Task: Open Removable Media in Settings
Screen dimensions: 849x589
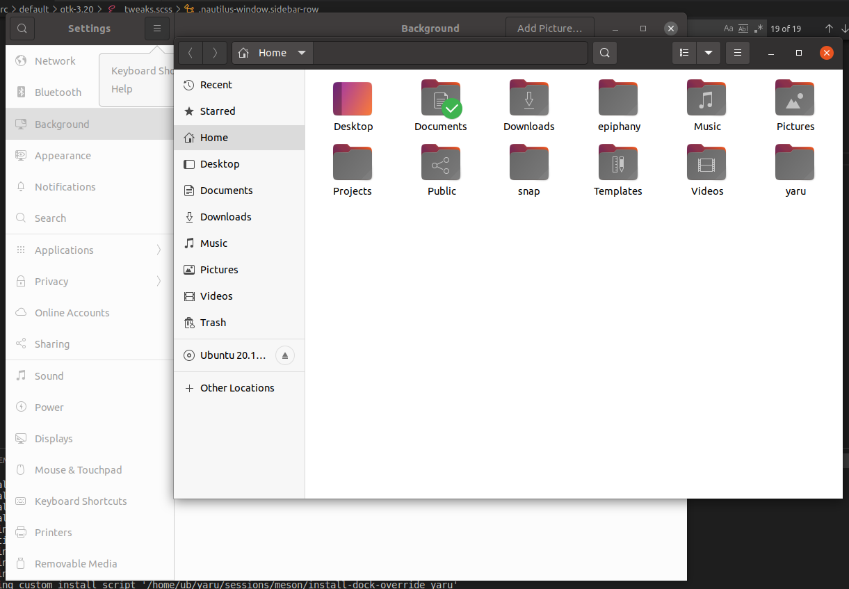Action: pos(90,564)
